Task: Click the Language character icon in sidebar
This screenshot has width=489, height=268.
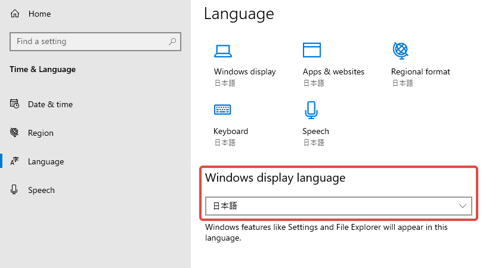Action: tap(14, 161)
